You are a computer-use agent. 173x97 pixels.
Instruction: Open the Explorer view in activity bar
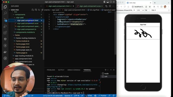[5, 7]
